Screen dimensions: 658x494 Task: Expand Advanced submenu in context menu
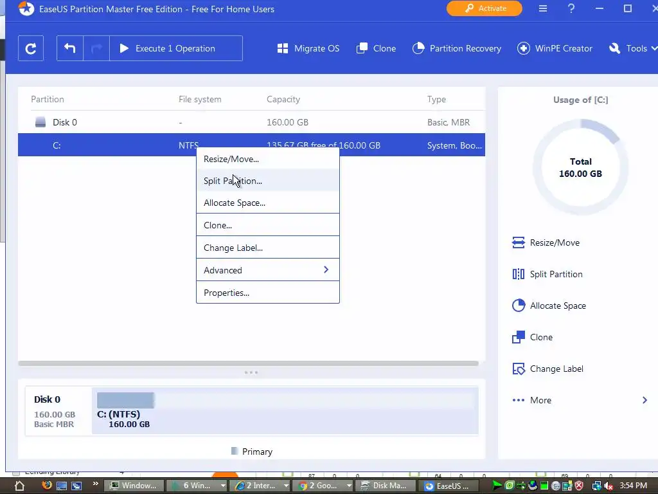(268, 270)
